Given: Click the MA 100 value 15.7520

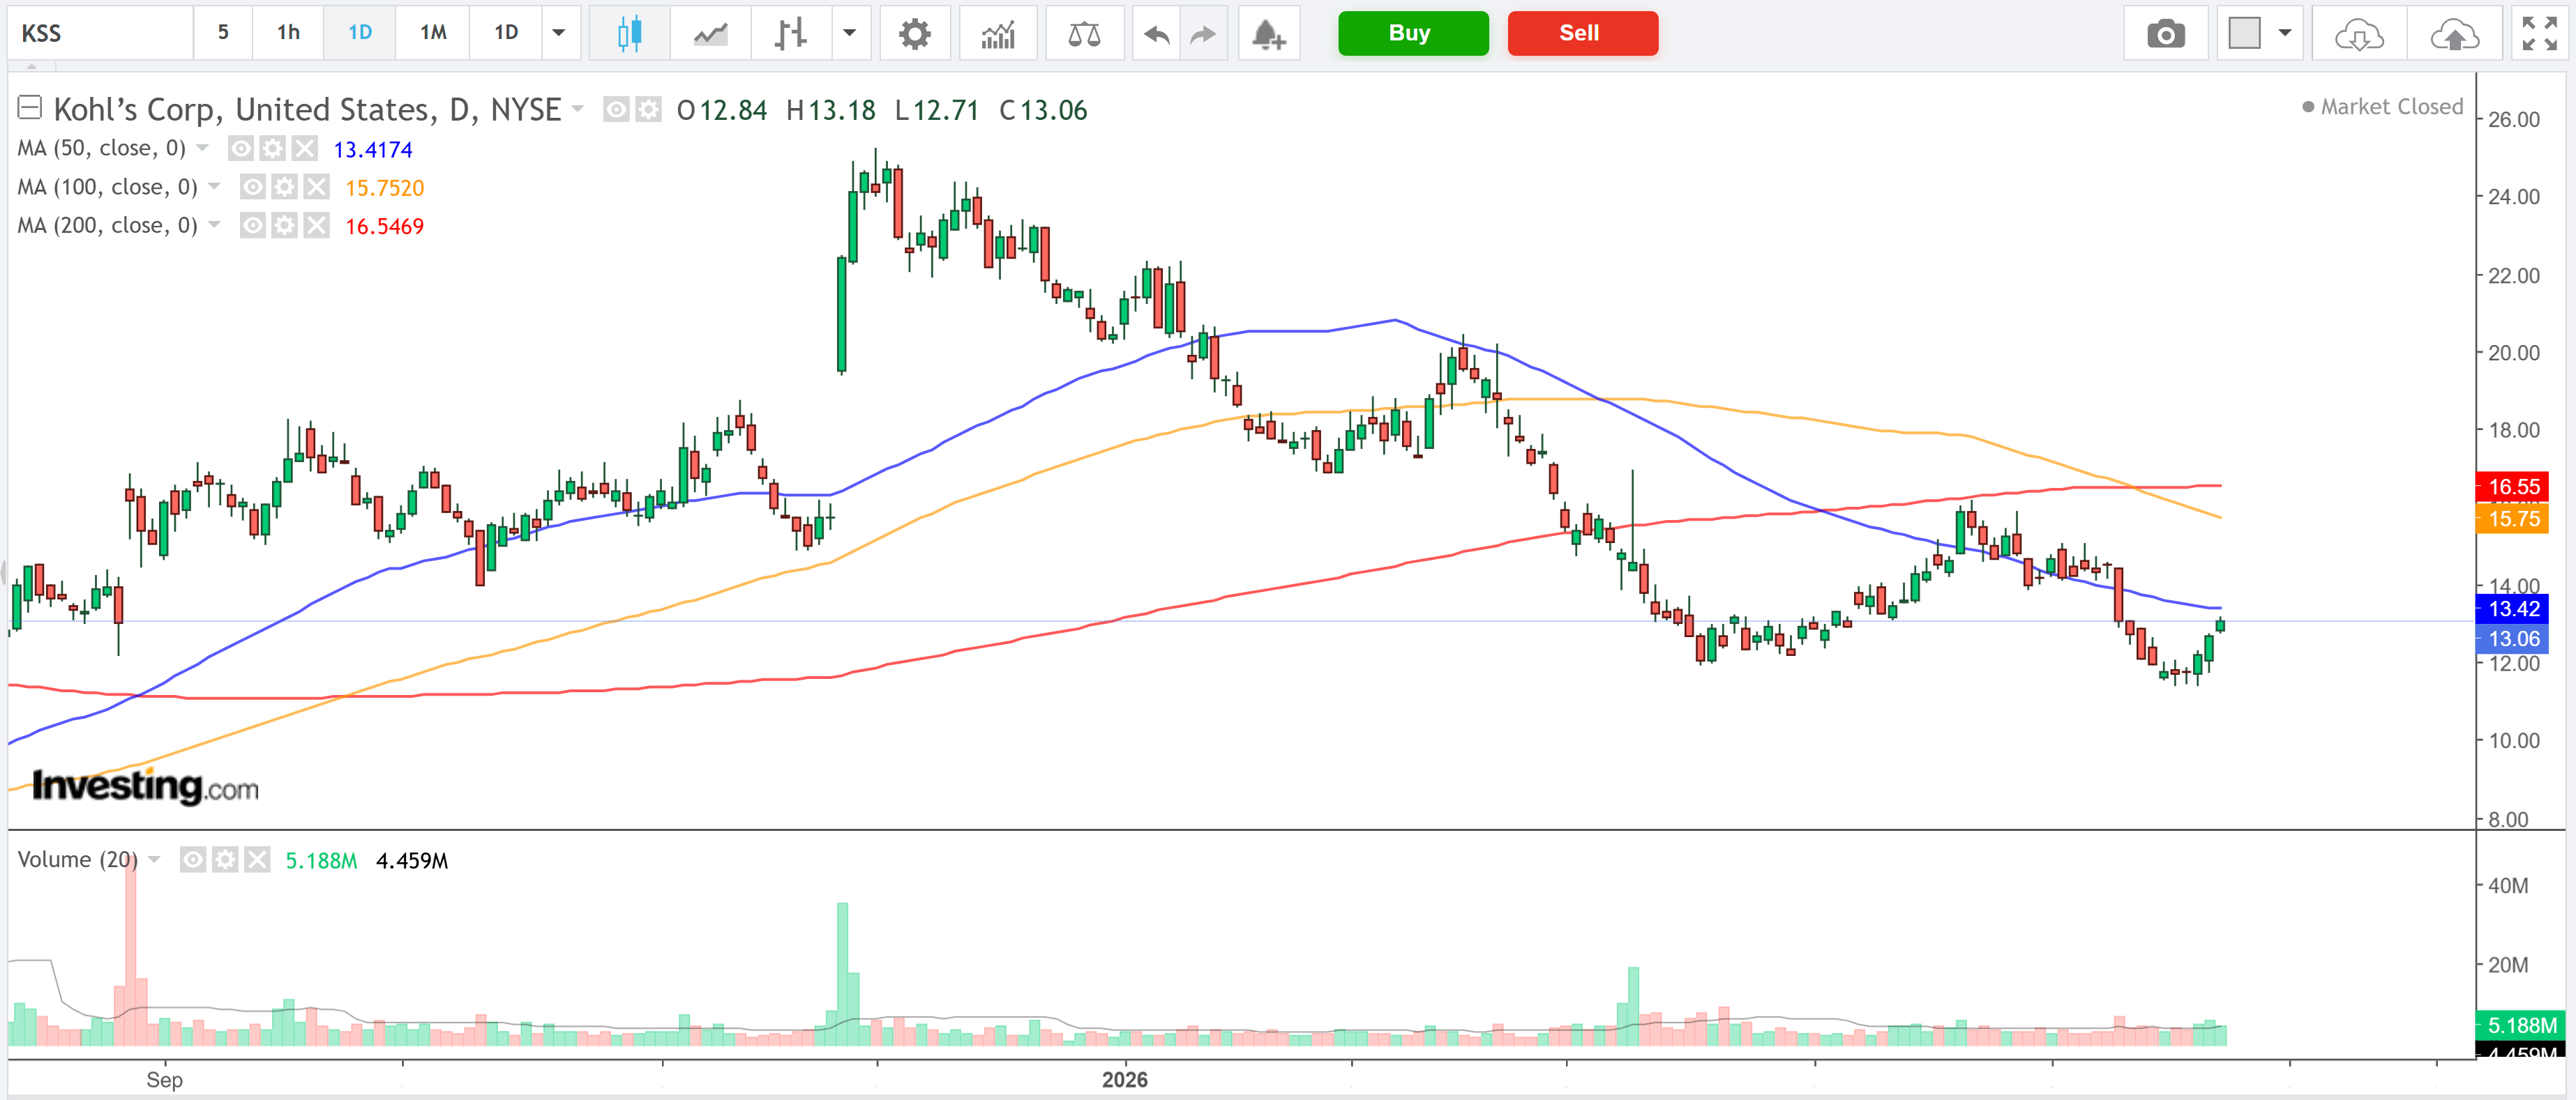Looking at the screenshot, I should (x=384, y=188).
